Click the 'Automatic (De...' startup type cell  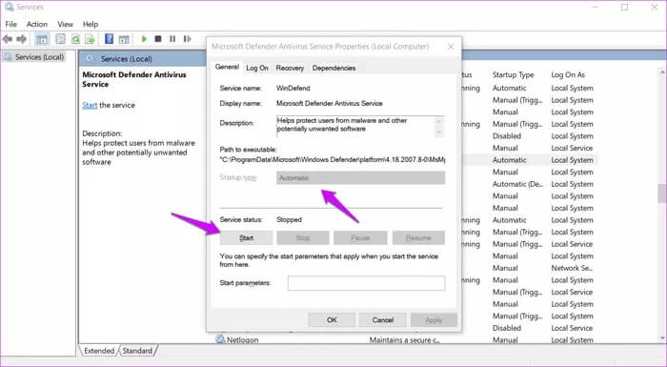tap(517, 184)
